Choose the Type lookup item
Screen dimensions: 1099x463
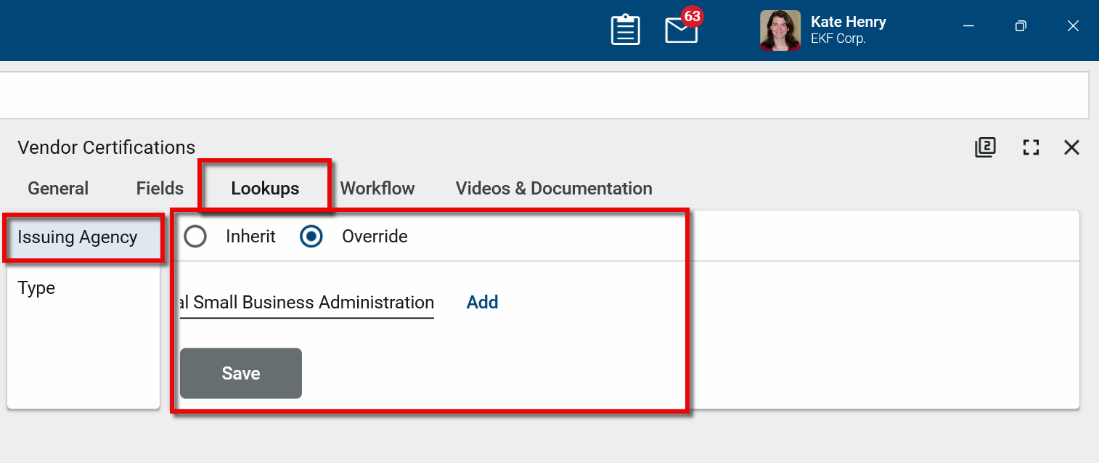37,288
